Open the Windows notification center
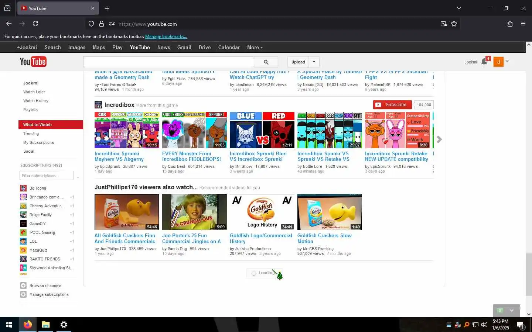Viewport: 532px width, 332px height. point(520,325)
